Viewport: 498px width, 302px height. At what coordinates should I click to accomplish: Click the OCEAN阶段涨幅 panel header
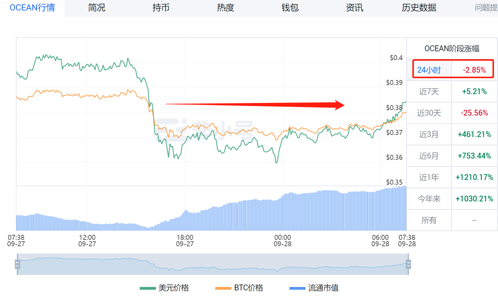tap(452, 48)
